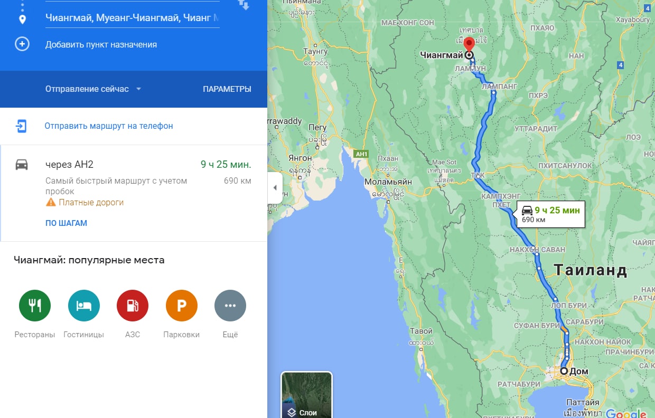The height and width of the screenshot is (418, 655).
Task: Click Добавить пункт назначения text
Action: (101, 44)
